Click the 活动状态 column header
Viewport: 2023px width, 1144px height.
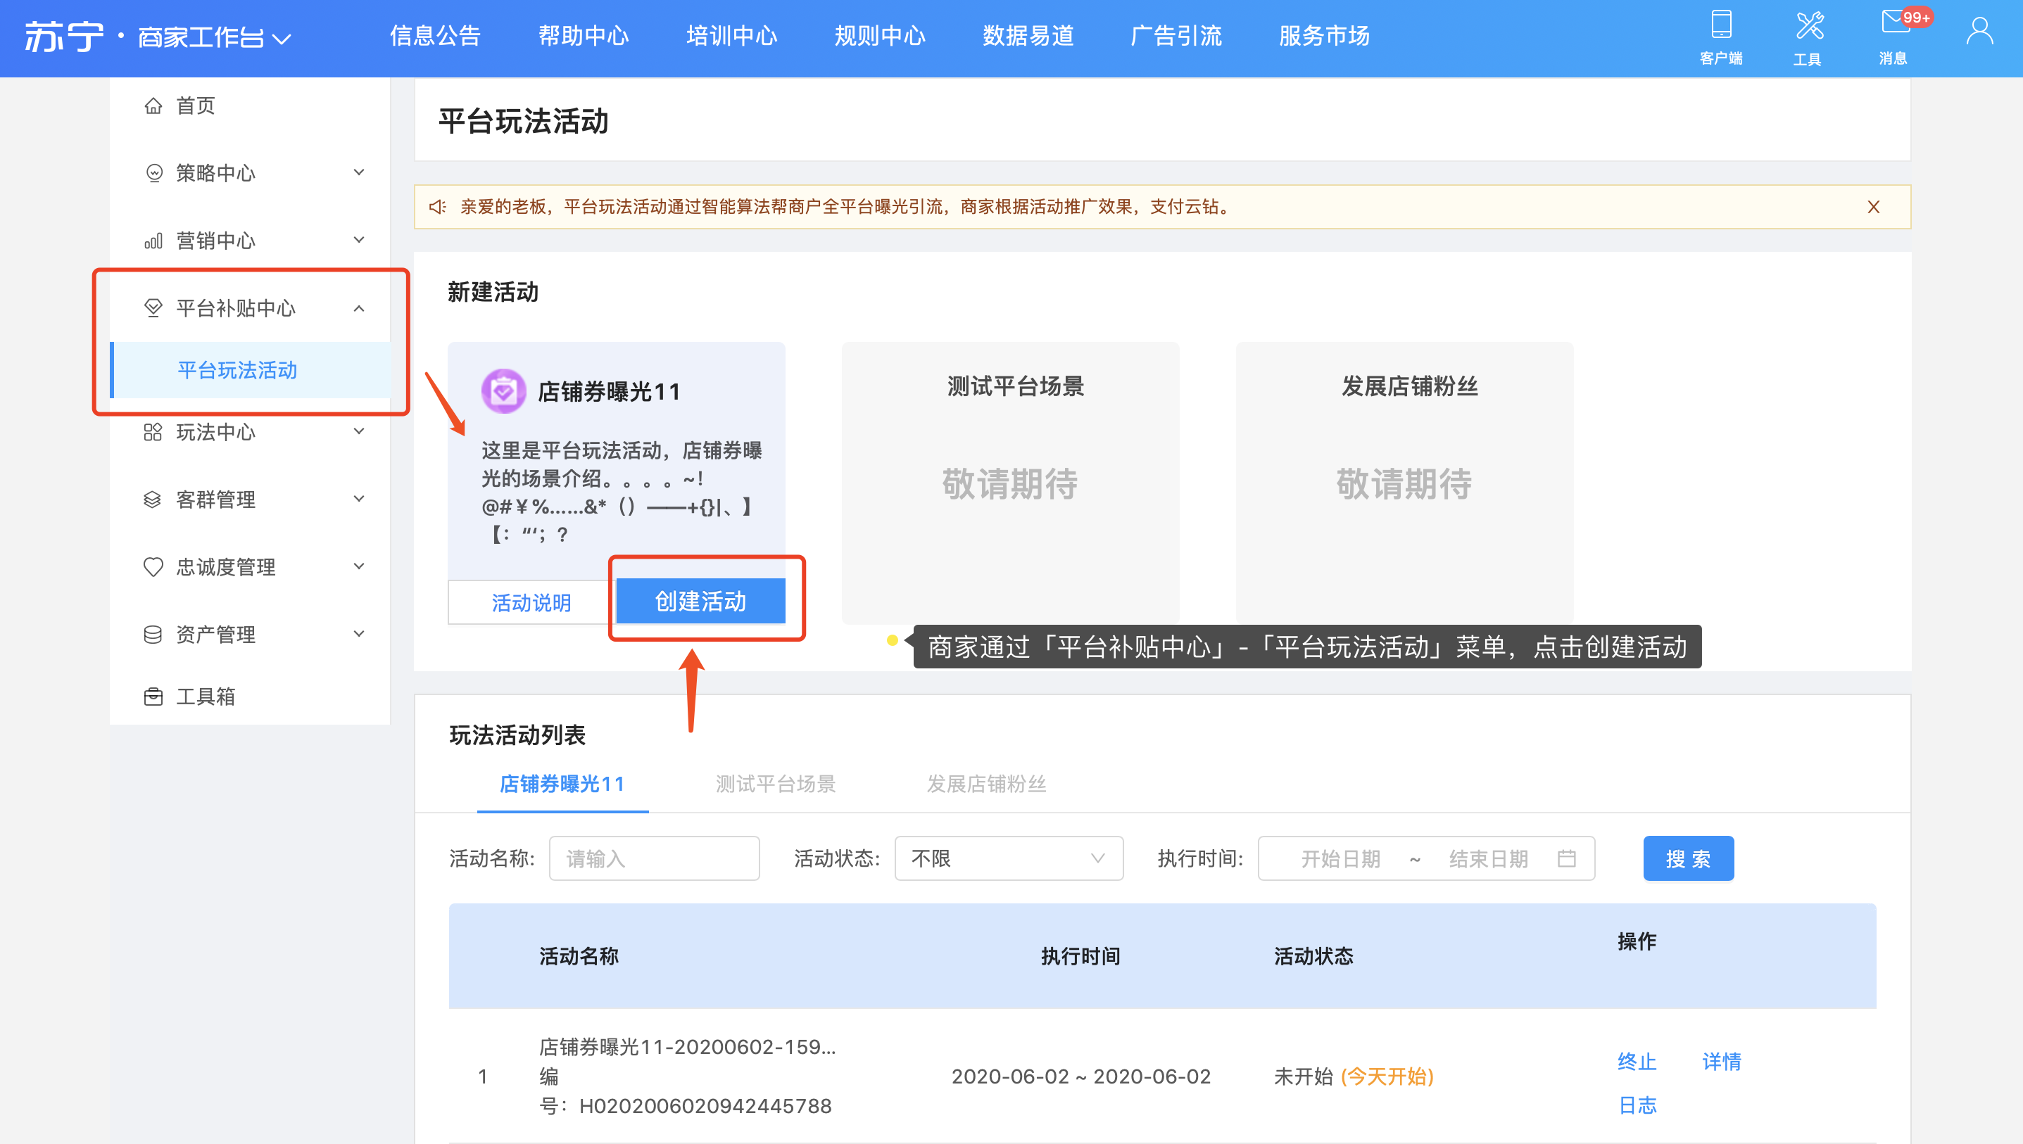(x=1314, y=956)
